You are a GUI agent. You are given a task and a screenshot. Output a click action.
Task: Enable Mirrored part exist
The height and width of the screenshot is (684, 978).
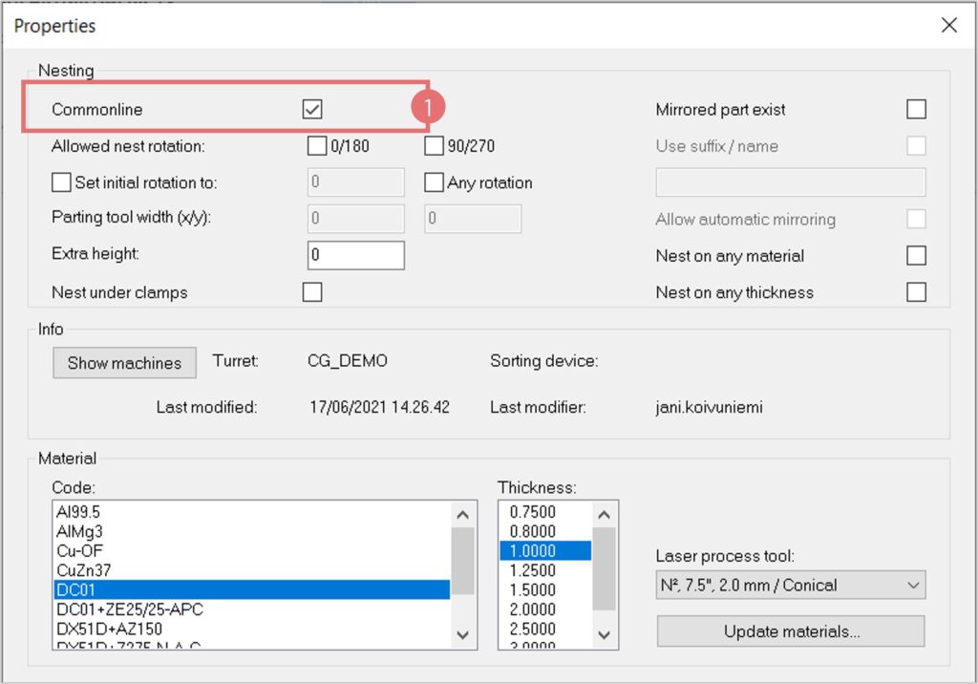coord(916,110)
